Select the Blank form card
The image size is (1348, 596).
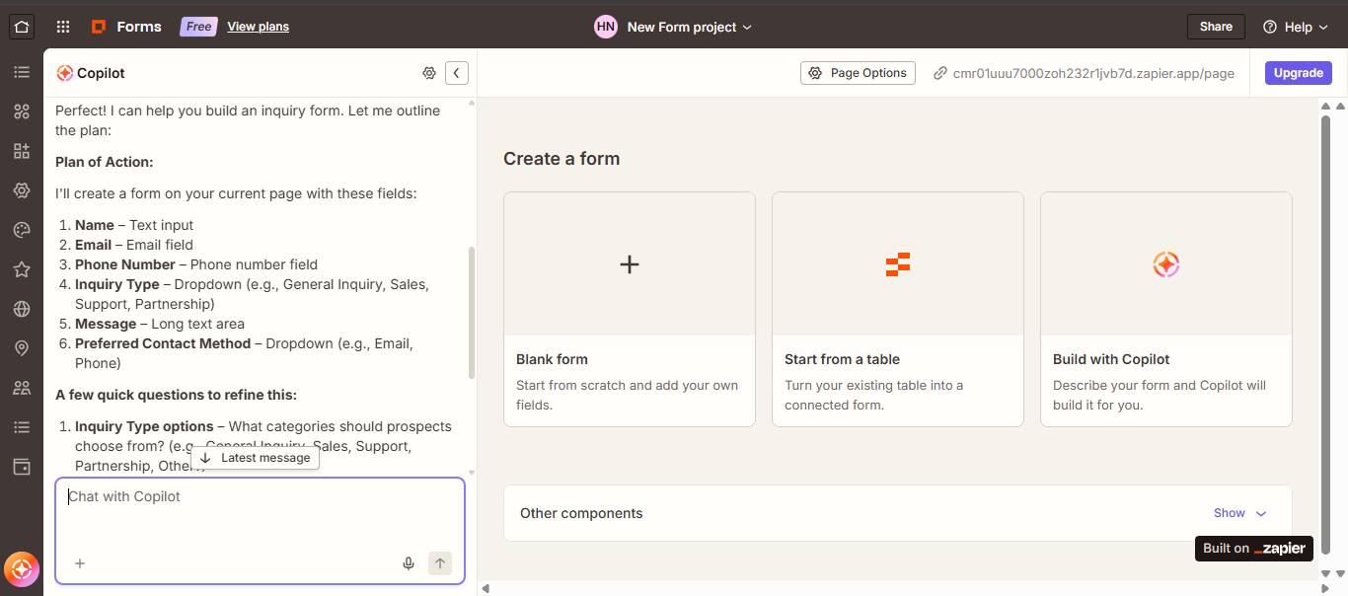tap(630, 309)
